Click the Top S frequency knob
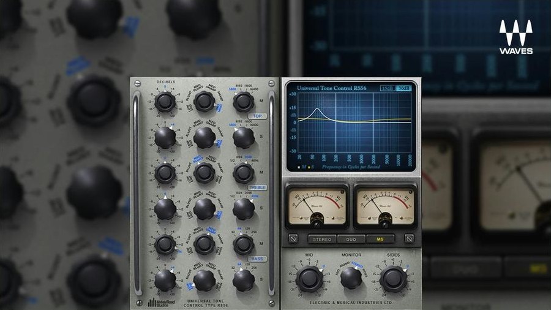The width and height of the screenshot is (551, 310). tap(244, 137)
